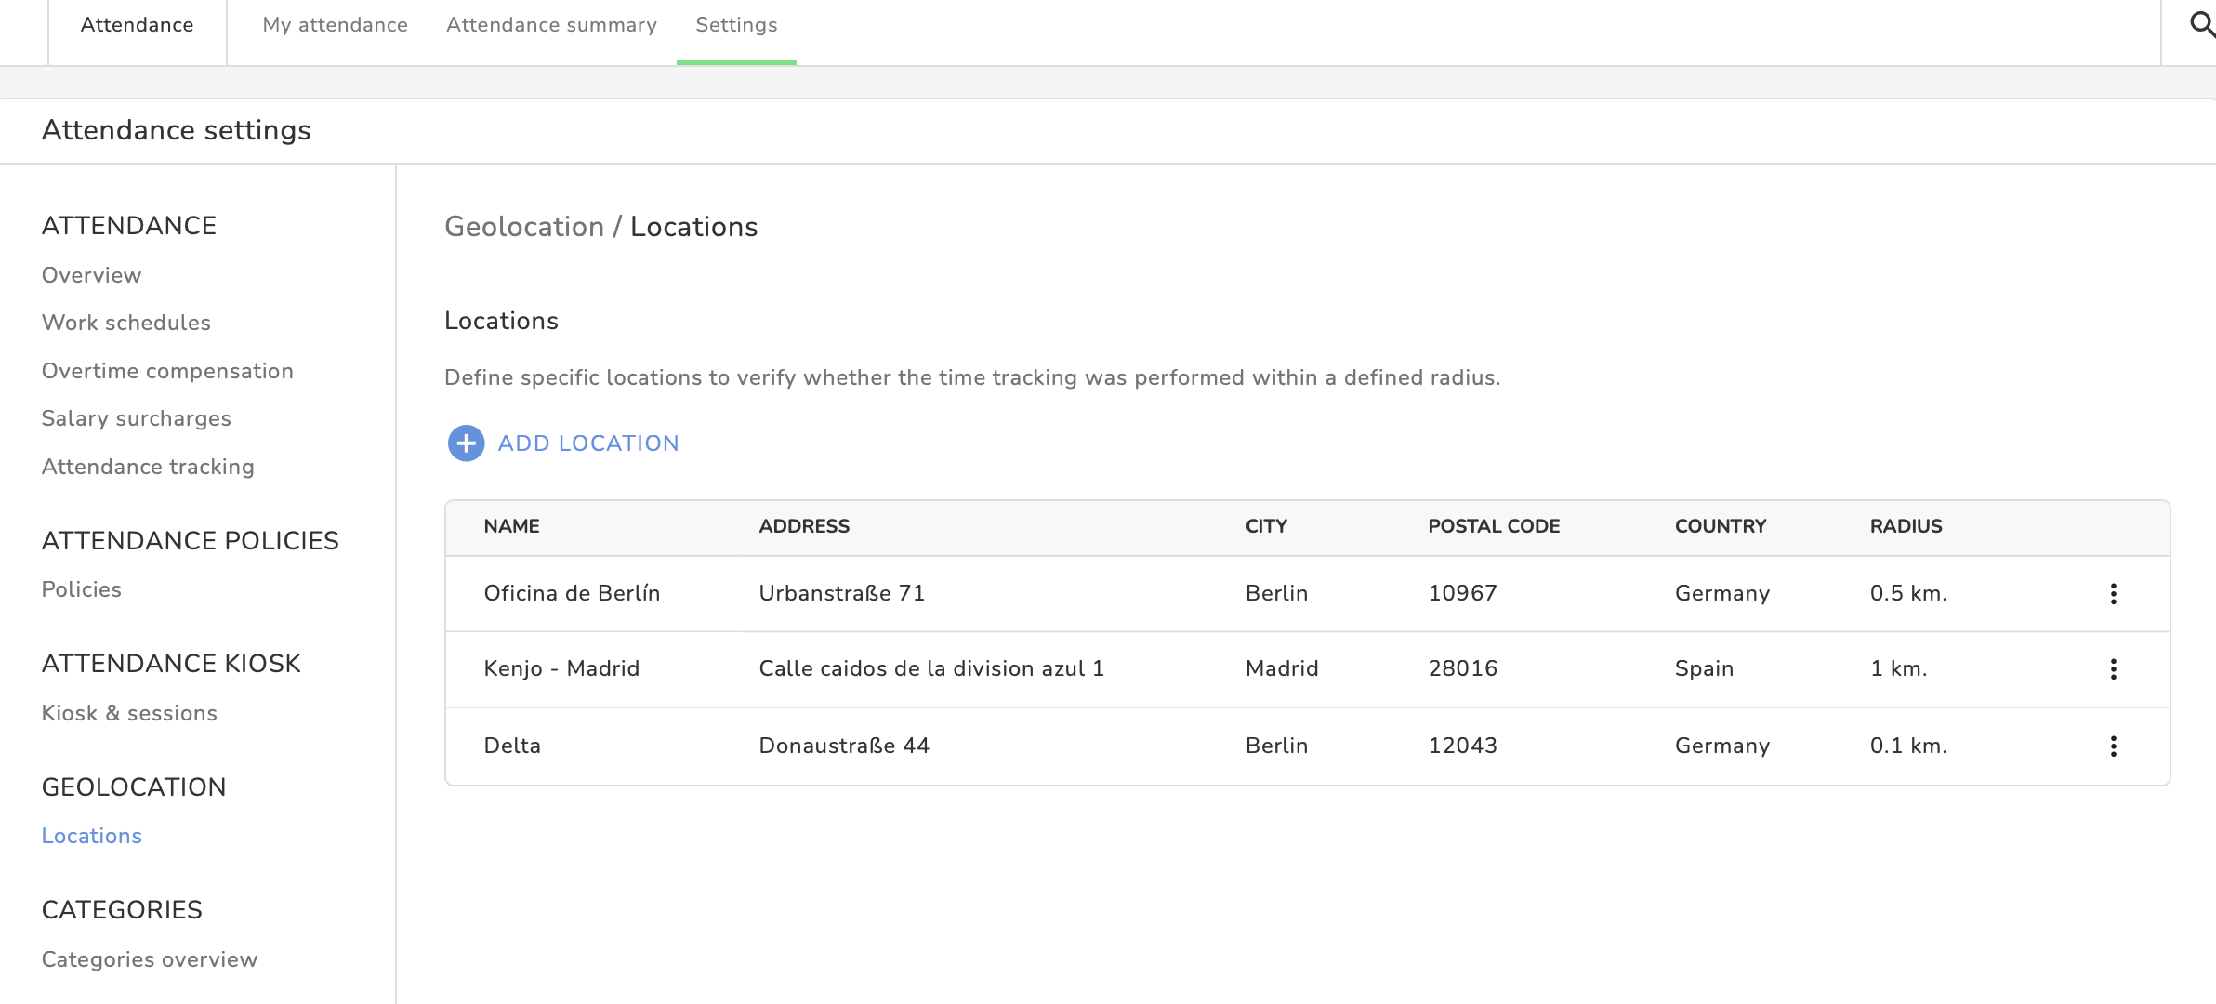The image size is (2216, 1004).
Task: Select the Settings tab
Action: point(736,25)
